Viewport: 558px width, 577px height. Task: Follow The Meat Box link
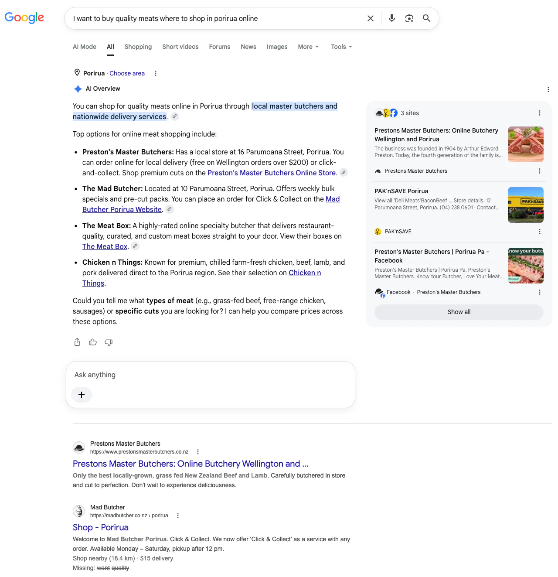click(x=105, y=246)
